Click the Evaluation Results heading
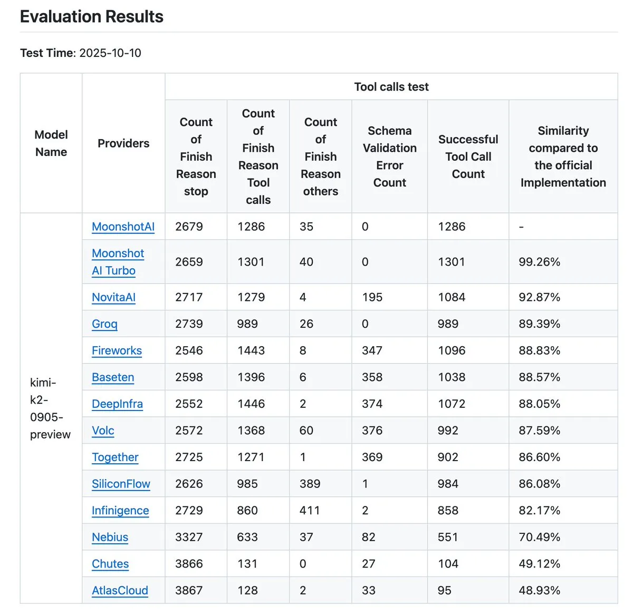 [92, 17]
